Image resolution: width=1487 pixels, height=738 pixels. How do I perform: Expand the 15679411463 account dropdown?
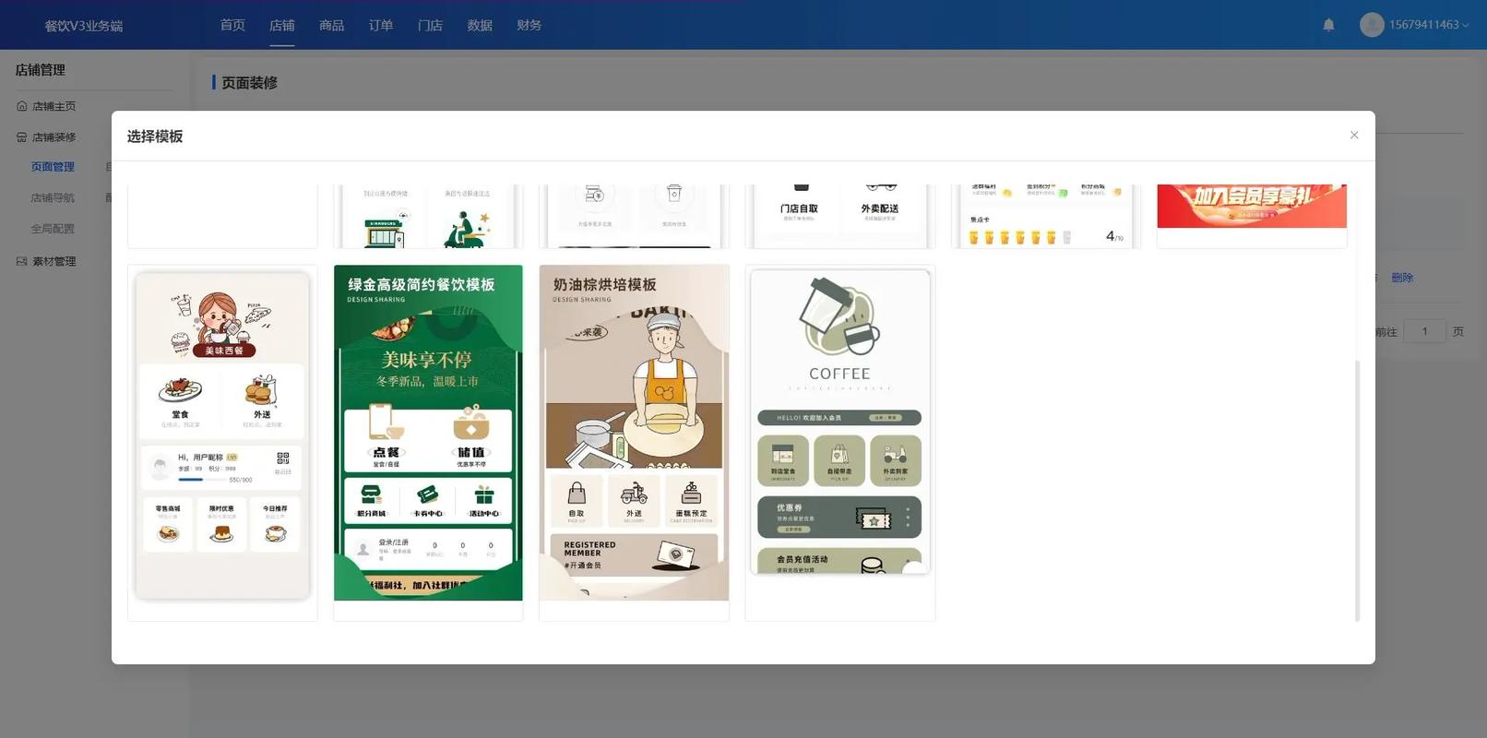coord(1429,25)
